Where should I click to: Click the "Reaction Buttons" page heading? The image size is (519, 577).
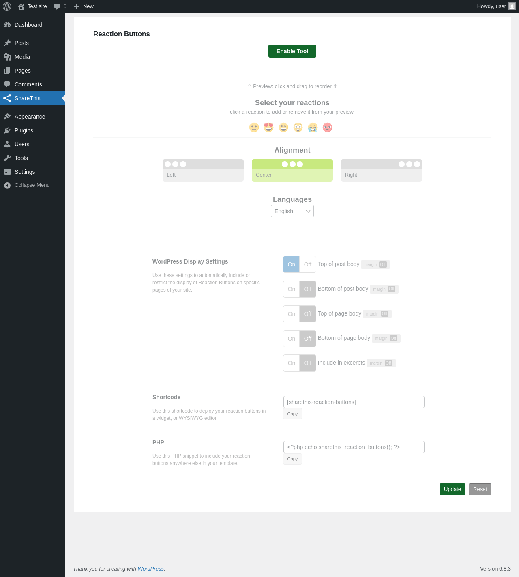122,34
